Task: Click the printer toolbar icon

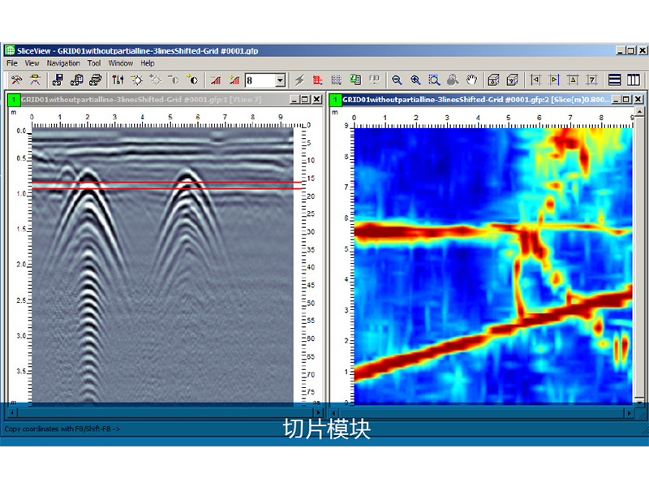Action: pyautogui.click(x=96, y=80)
